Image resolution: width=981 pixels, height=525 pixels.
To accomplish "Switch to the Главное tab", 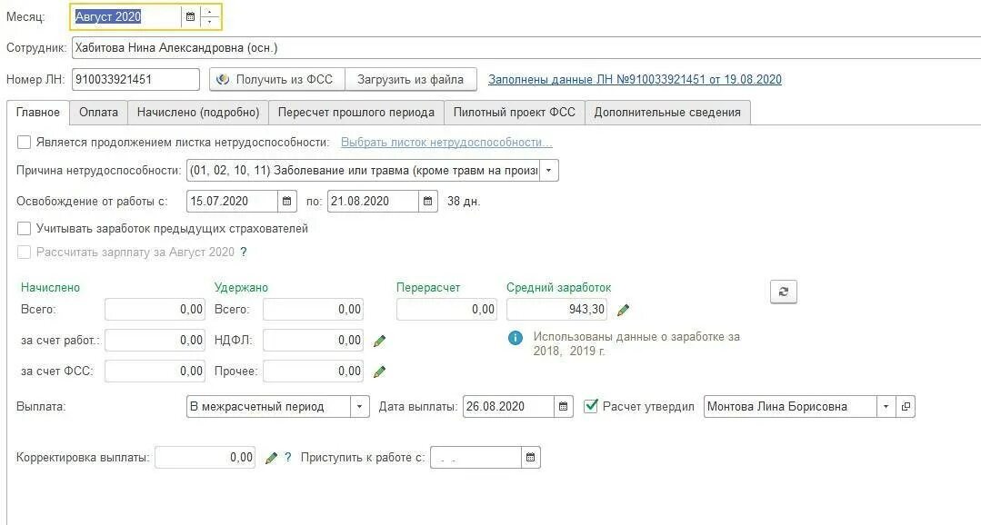I will (38, 113).
